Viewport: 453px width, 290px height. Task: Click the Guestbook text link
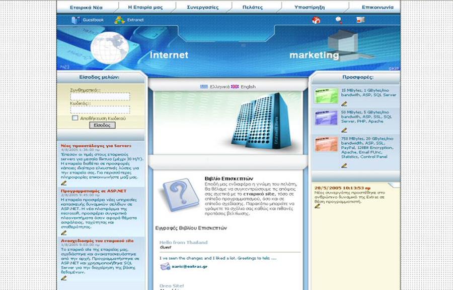tap(93, 20)
